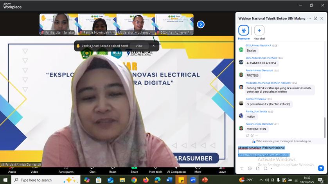The image size is (329, 184).
Task: Toggle the Chat panel from the meeting toolbar
Action: click(92, 168)
